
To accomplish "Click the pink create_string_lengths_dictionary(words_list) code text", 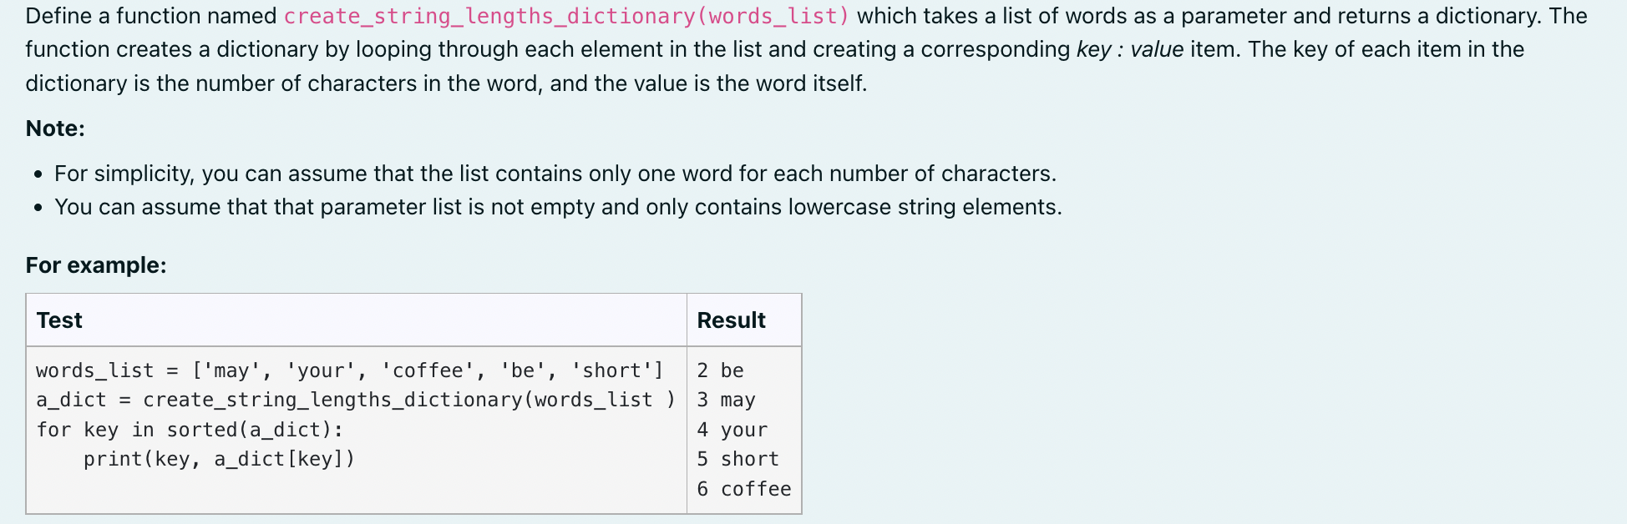I will click(566, 17).
